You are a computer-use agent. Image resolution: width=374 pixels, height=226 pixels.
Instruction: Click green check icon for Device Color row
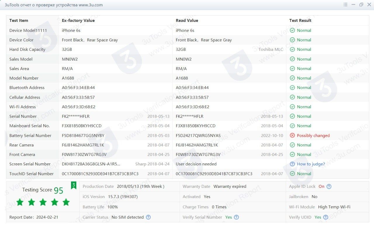tap(292, 40)
